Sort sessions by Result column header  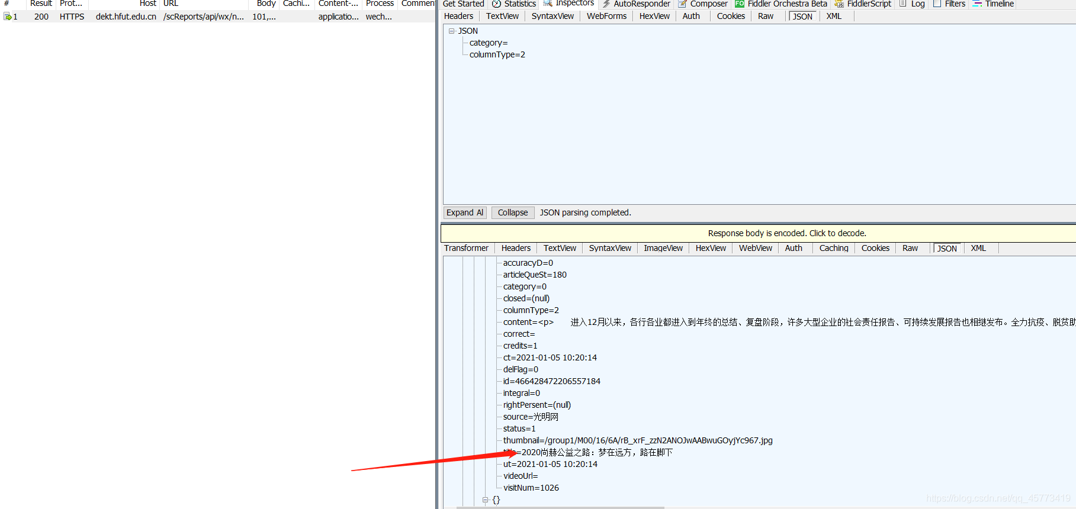click(x=41, y=4)
